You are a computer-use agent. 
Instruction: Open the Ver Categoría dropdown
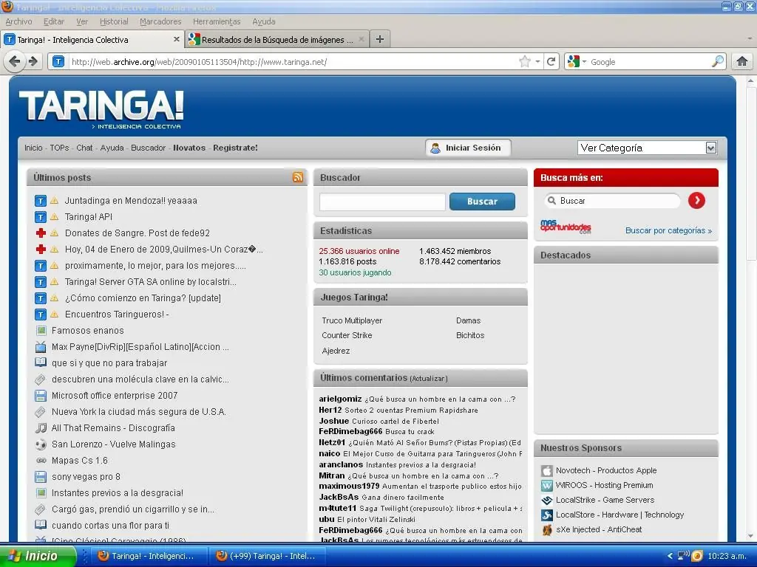point(647,148)
